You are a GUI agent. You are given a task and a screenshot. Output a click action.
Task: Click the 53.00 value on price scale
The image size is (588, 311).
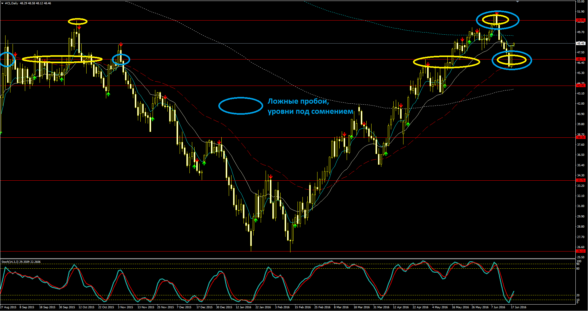[581, 2]
